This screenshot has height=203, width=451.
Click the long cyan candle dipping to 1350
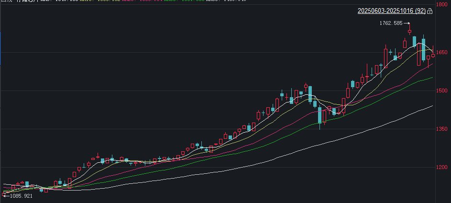319,115
